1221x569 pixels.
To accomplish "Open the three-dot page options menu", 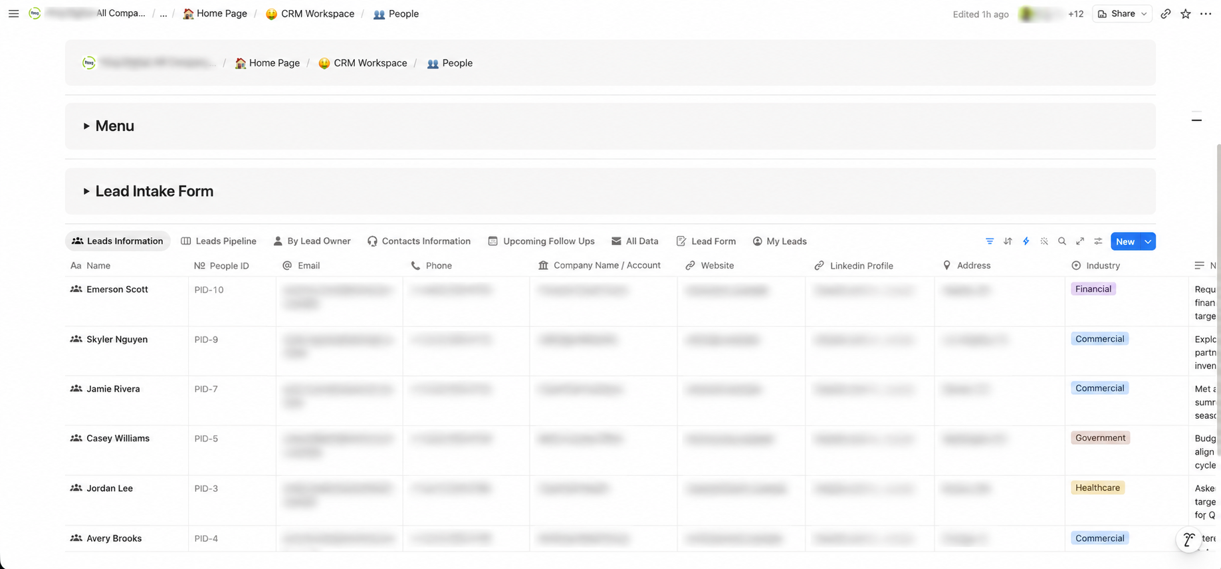I will [1206, 13].
